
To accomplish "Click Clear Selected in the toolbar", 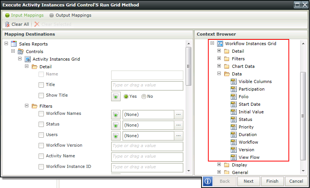I will click(x=53, y=24).
